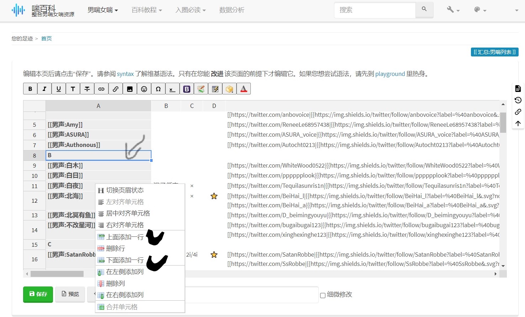
Task: Toggle bold text in the editor toolbar
Action: 30,89
